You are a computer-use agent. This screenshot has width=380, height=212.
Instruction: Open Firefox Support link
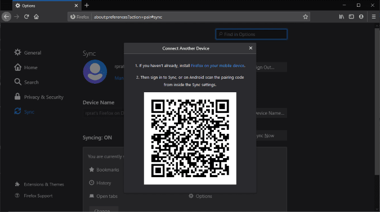tap(34, 196)
